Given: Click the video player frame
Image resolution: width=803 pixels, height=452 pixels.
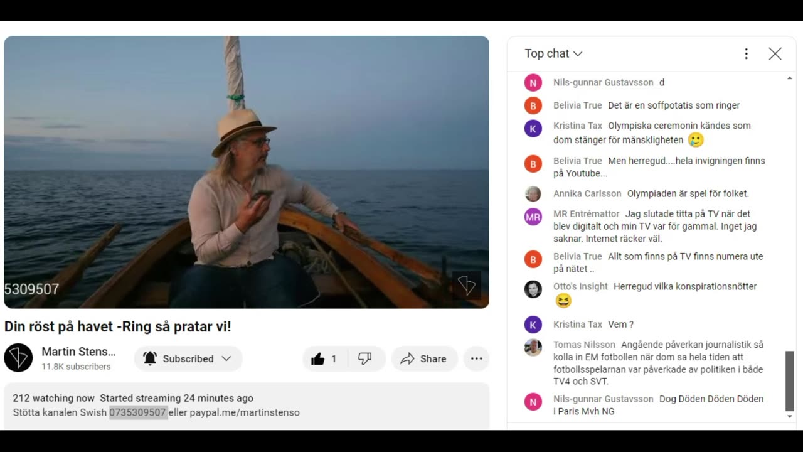Looking at the screenshot, I should (247, 172).
